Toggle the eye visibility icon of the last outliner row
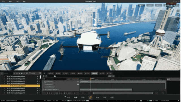The width and height of the screenshot is (181, 102). 8,93
